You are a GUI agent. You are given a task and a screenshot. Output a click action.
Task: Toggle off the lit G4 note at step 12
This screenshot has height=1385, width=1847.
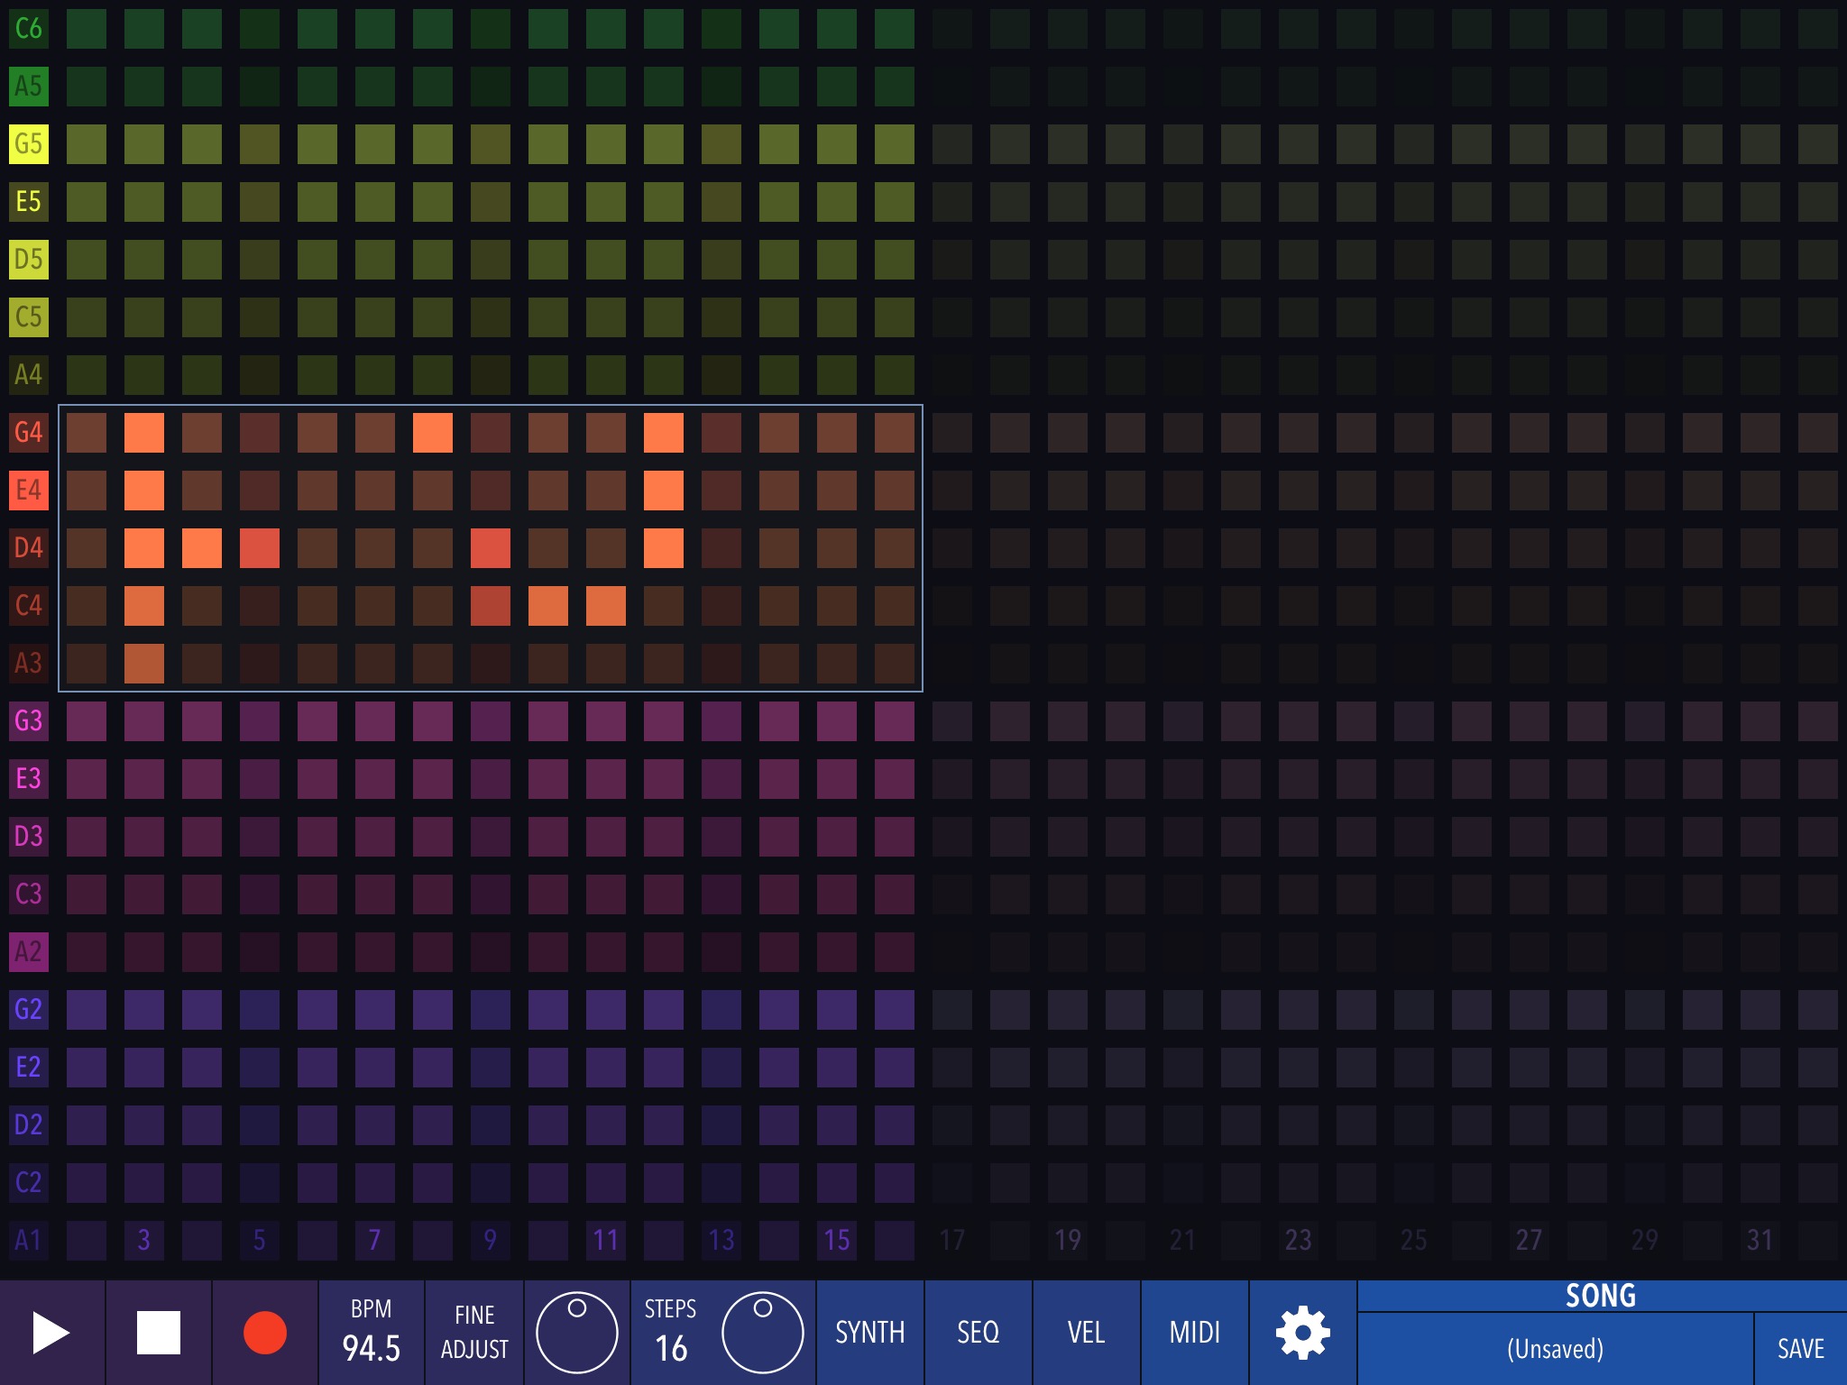click(664, 433)
